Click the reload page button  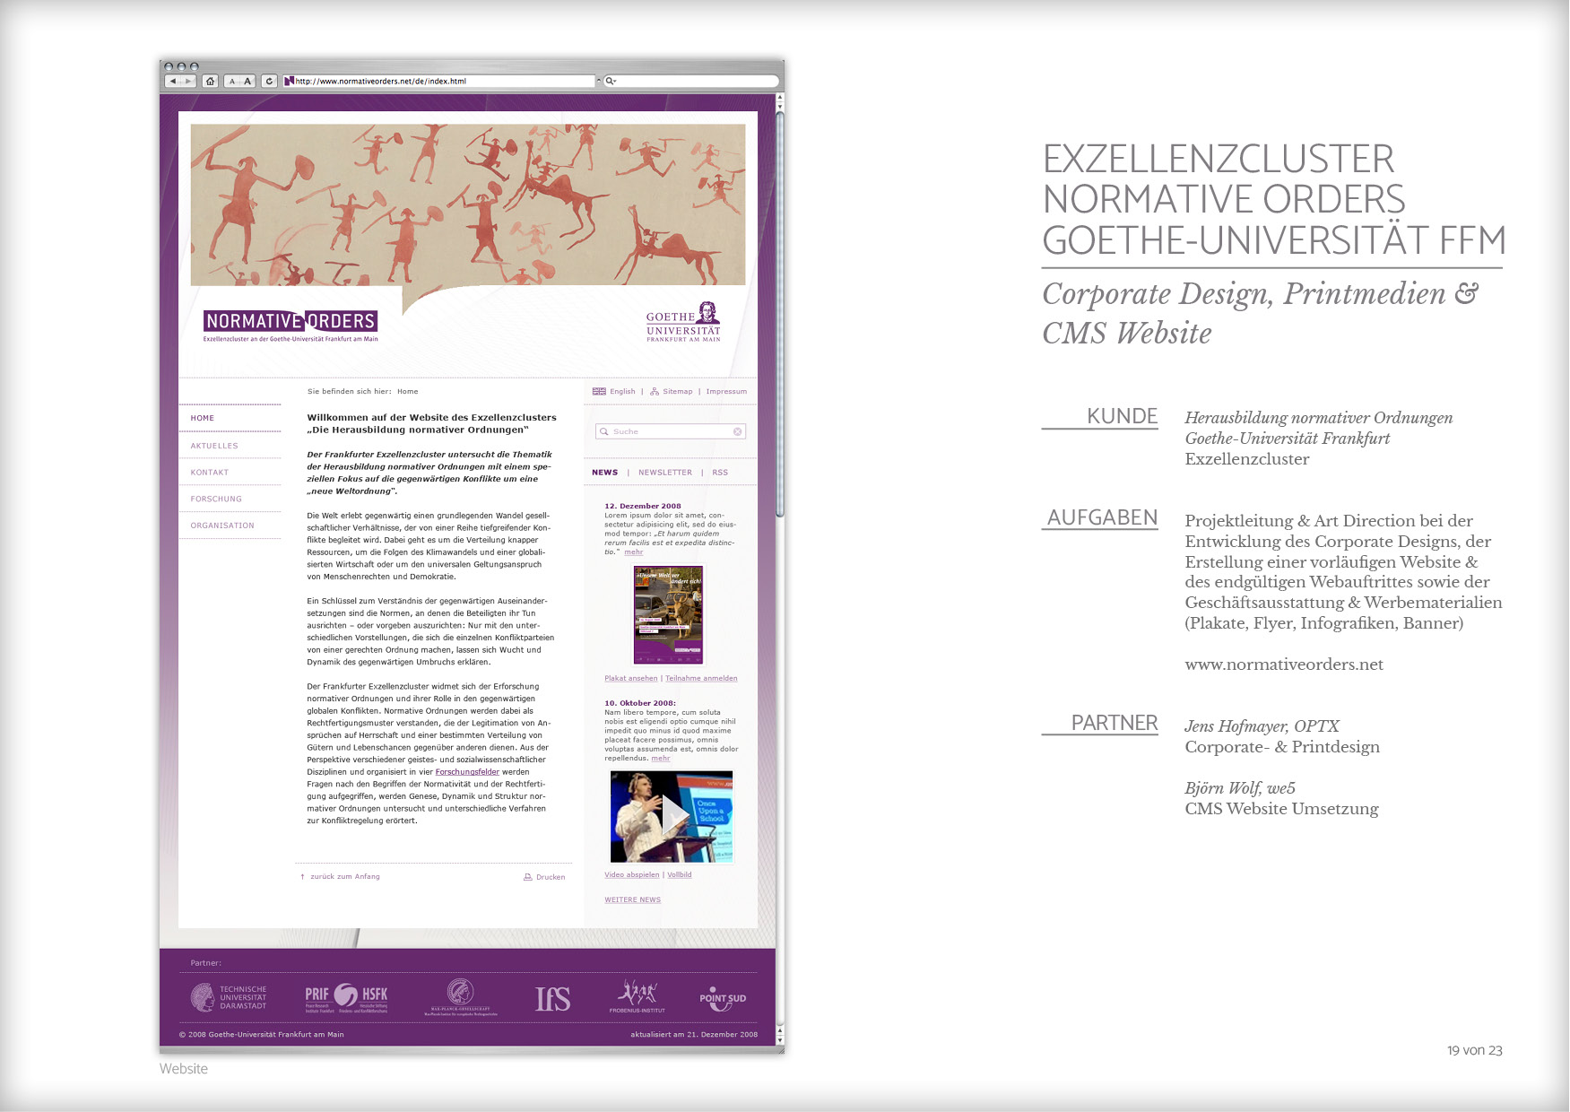[x=269, y=82]
